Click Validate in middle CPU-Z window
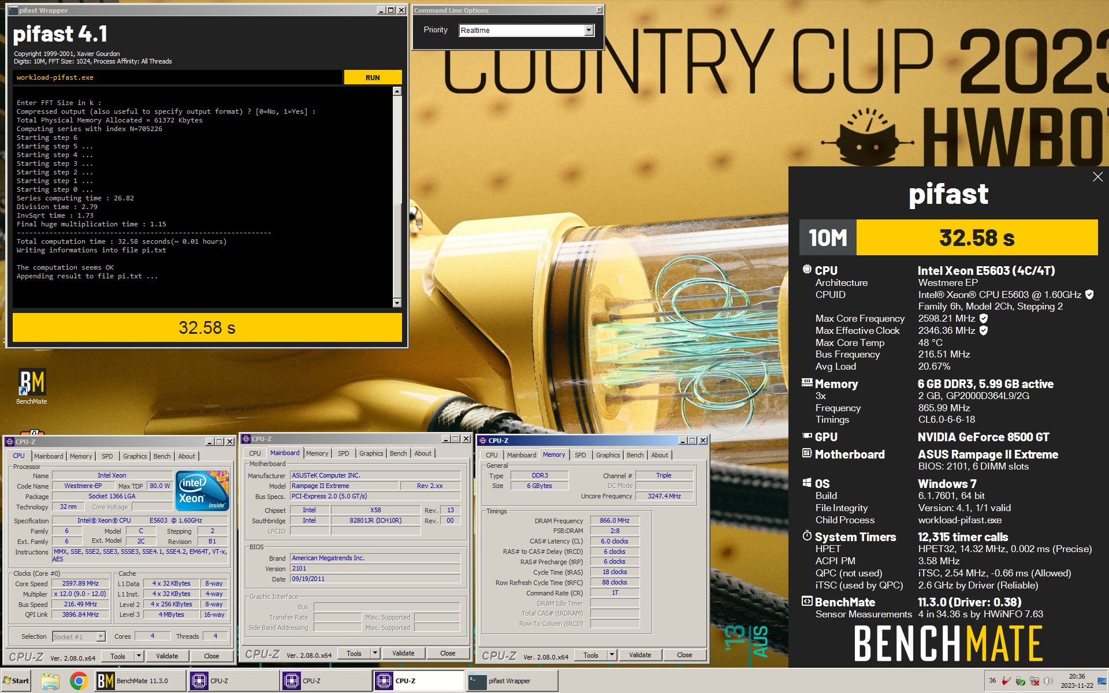Screen dimensions: 1109x693 point(403,653)
